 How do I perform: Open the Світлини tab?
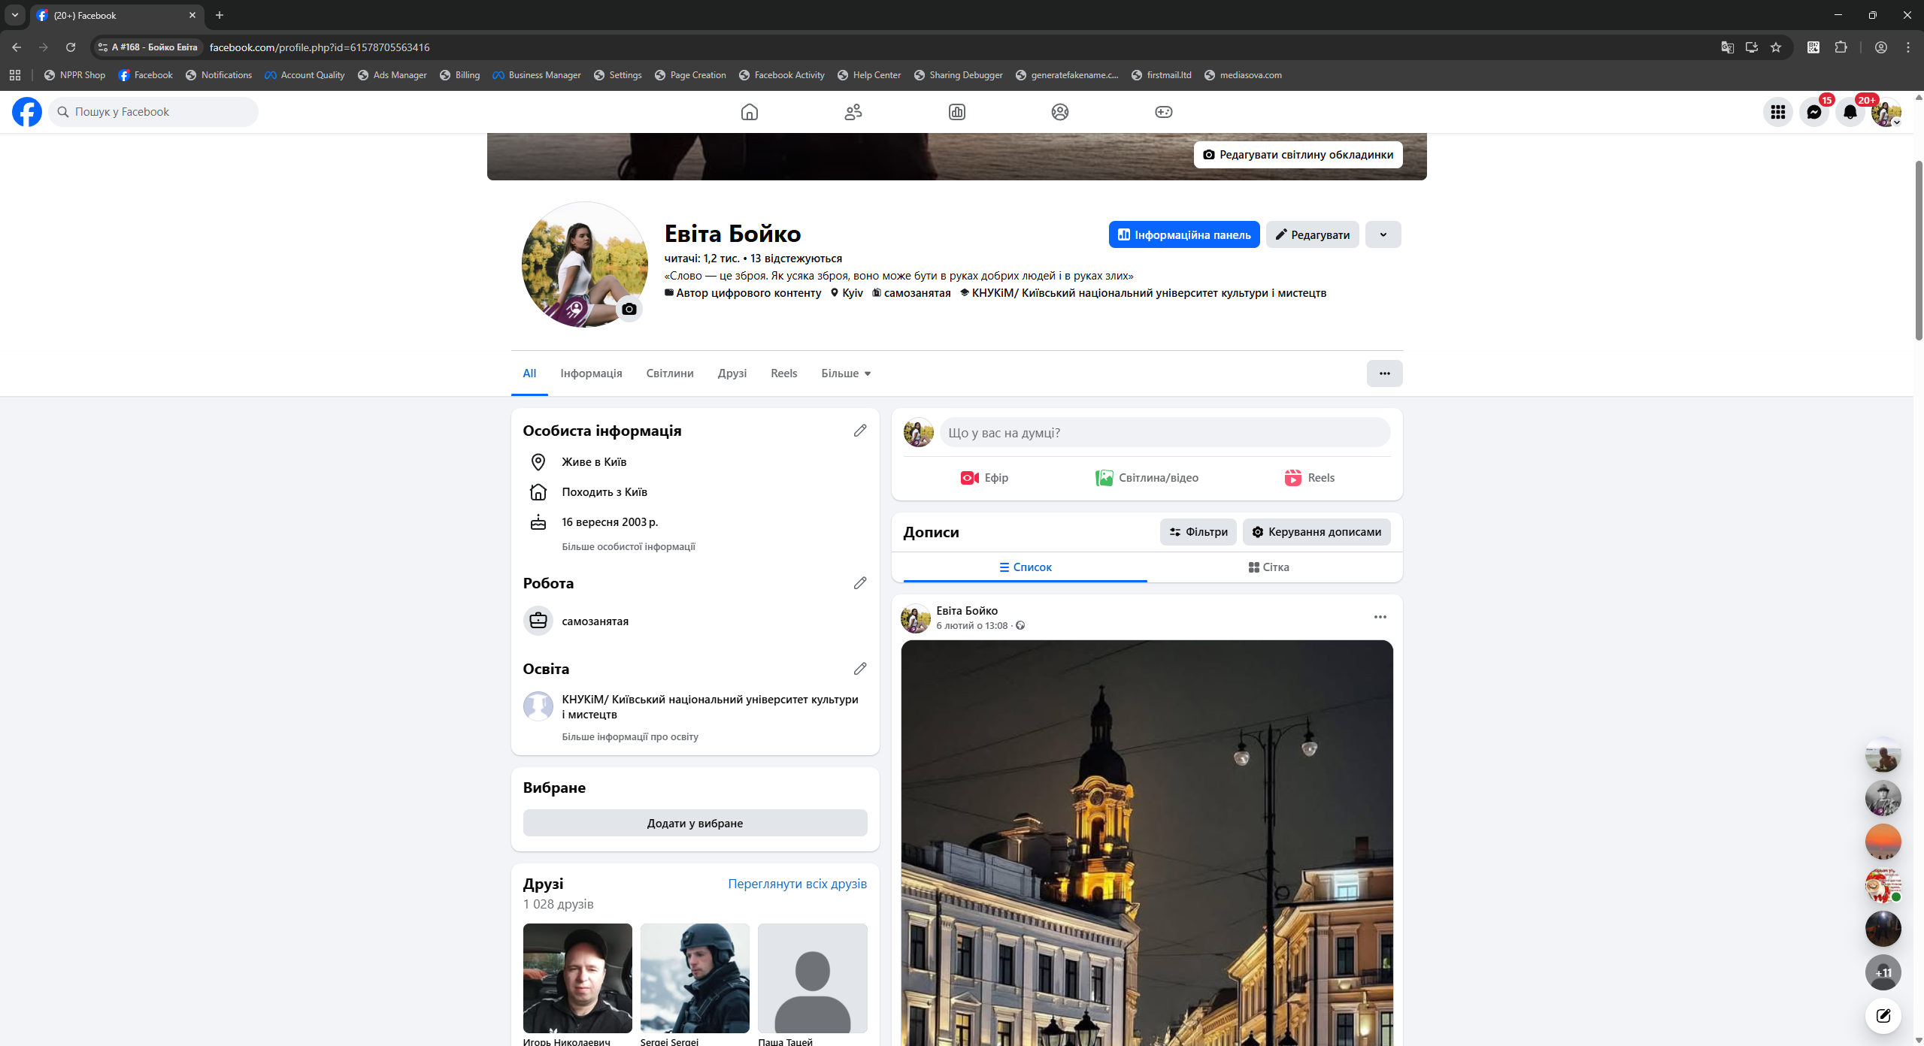pyautogui.click(x=669, y=373)
